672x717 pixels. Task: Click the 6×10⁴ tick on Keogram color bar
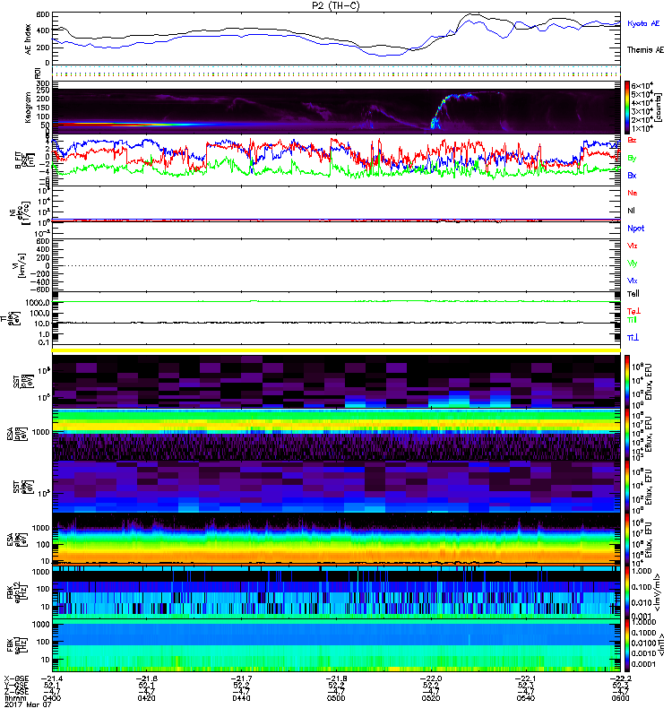click(642, 85)
